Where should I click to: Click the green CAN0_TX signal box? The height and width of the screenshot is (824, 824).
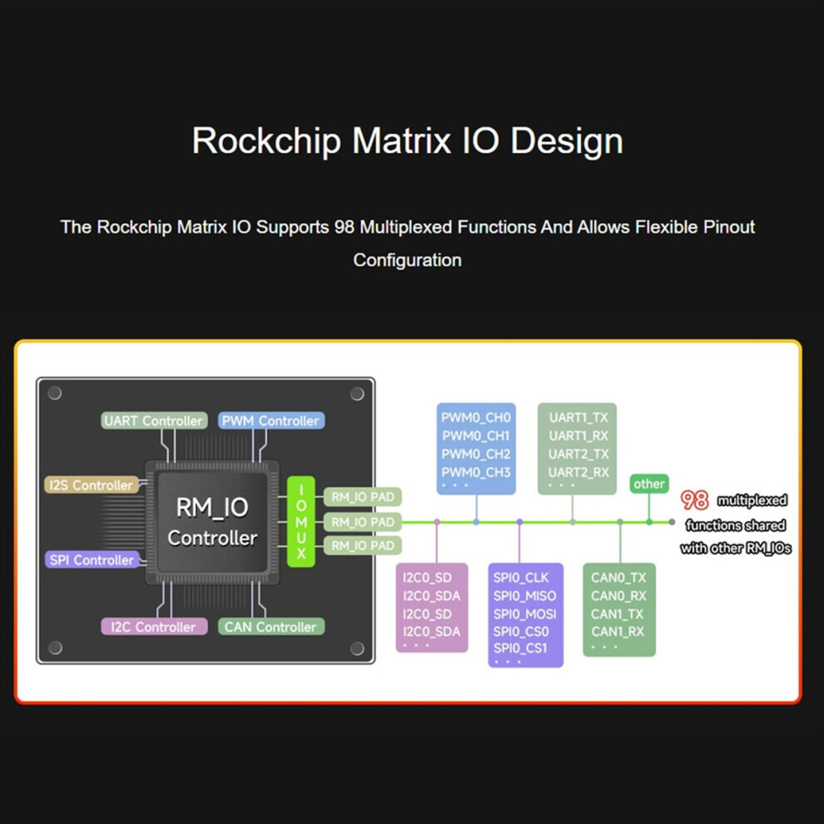tap(619, 609)
